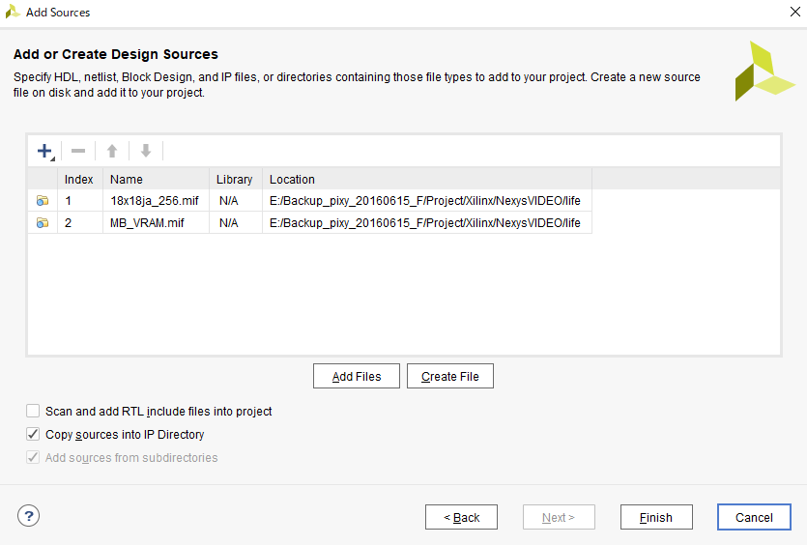Click the minus Remove icon in toolbar
The height and width of the screenshot is (545, 807).
[78, 151]
